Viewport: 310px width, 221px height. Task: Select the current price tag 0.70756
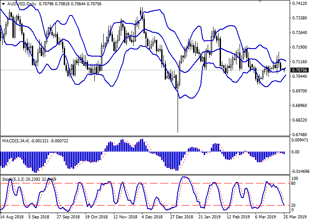point(300,70)
